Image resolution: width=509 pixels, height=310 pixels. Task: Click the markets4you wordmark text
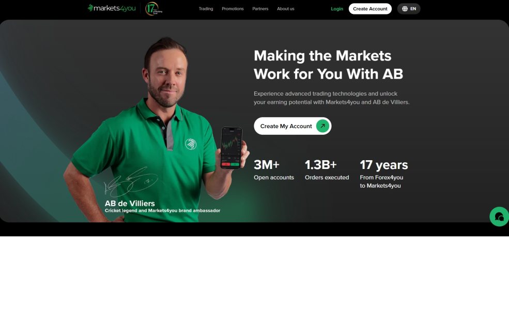115,8
